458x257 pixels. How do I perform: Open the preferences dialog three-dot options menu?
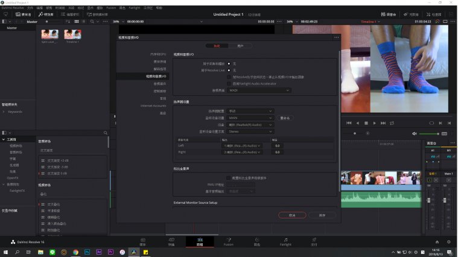[337, 37]
